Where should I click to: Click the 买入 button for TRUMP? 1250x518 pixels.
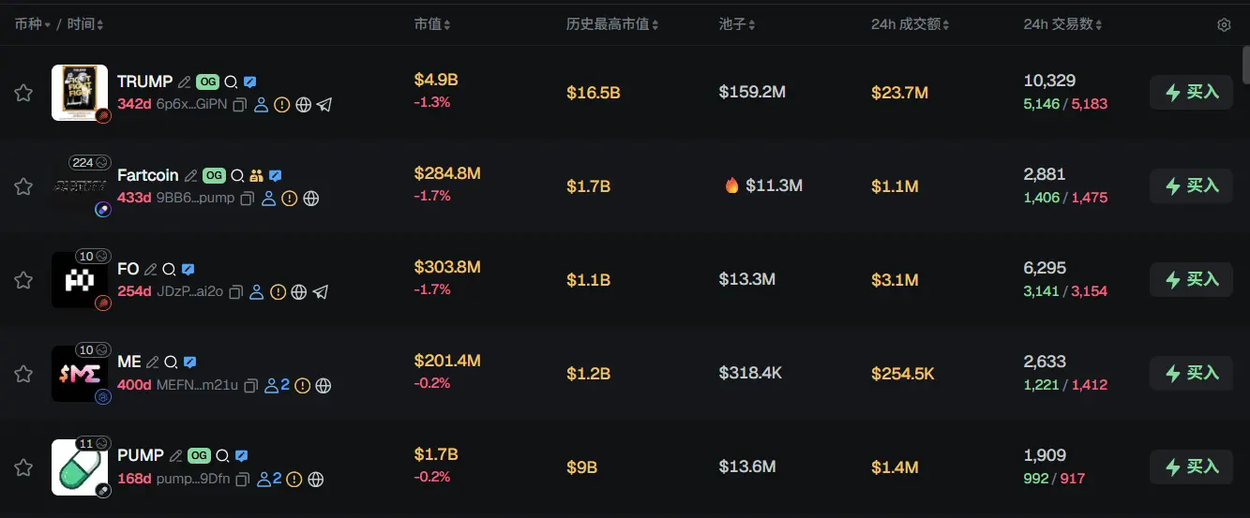(1191, 93)
